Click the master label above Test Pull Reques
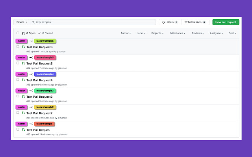The image size is (252, 157). 21,124
